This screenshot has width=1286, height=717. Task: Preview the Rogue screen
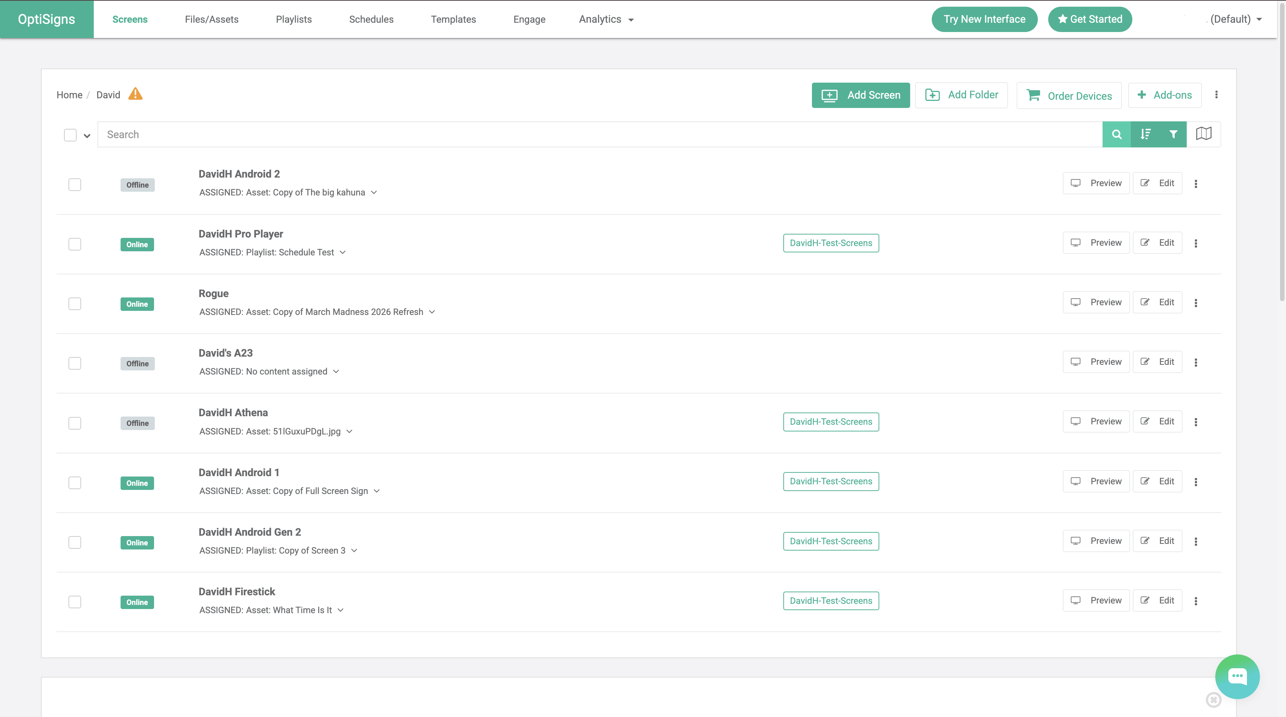1096,302
